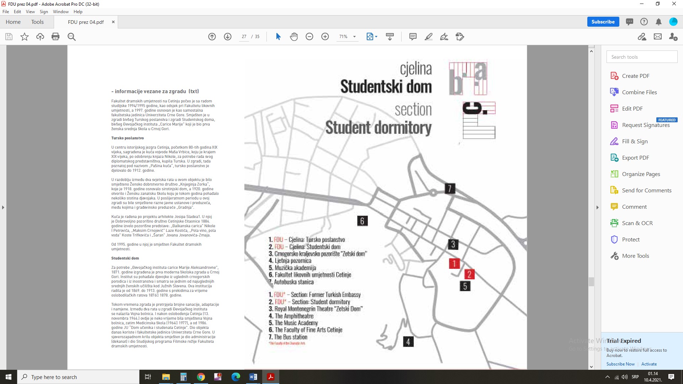Open Create PDF tool
Image resolution: width=683 pixels, height=384 pixels.
point(635,76)
